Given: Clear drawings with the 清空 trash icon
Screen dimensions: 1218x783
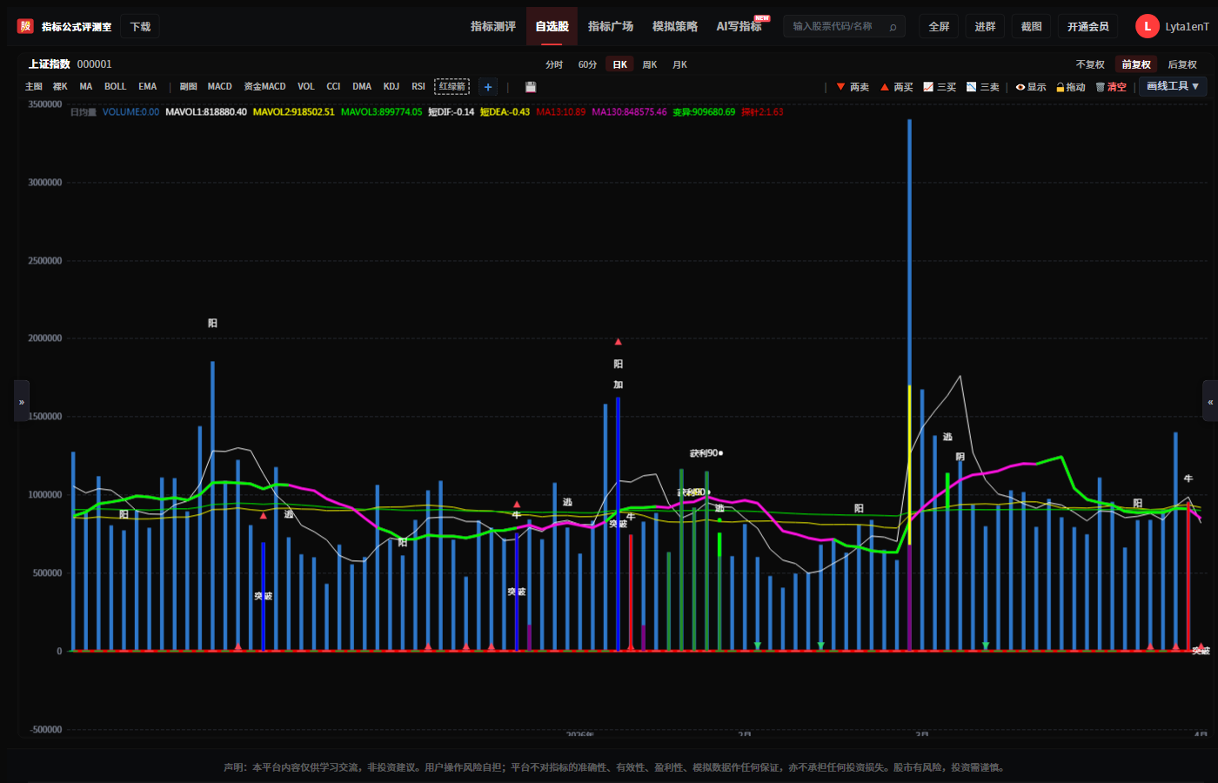Looking at the screenshot, I should [1111, 87].
